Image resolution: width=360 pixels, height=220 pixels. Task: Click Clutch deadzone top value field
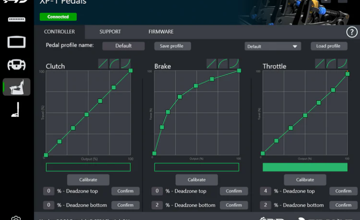49,191
